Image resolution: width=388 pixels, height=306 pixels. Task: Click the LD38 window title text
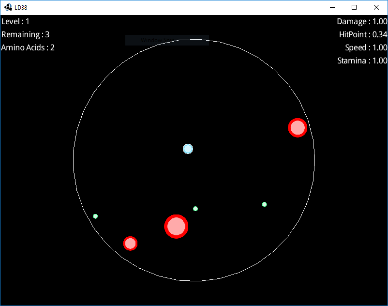tap(21, 8)
